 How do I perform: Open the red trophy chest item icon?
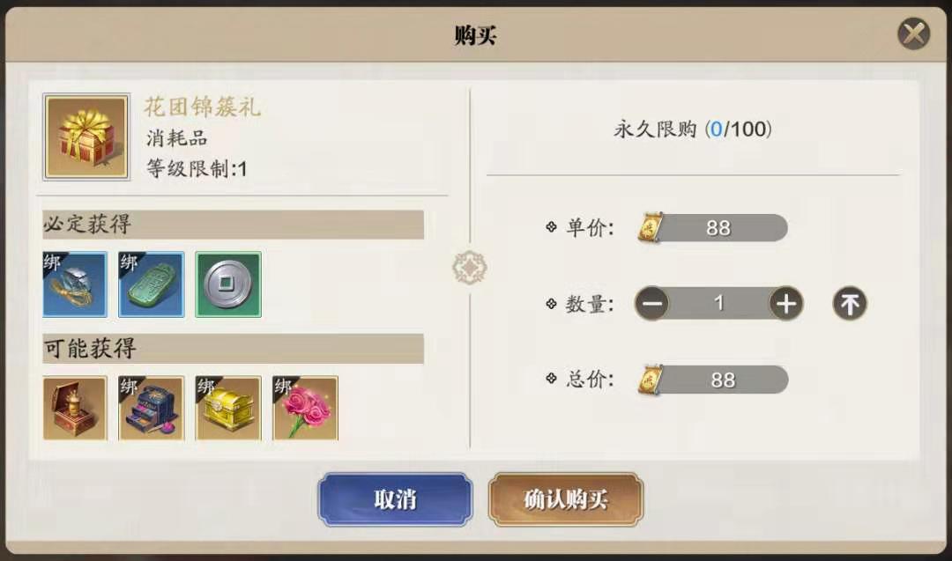75,408
